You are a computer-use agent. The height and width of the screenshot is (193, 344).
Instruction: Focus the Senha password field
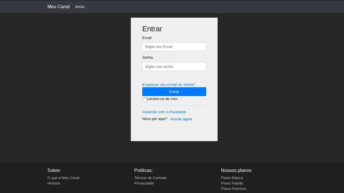tap(174, 66)
